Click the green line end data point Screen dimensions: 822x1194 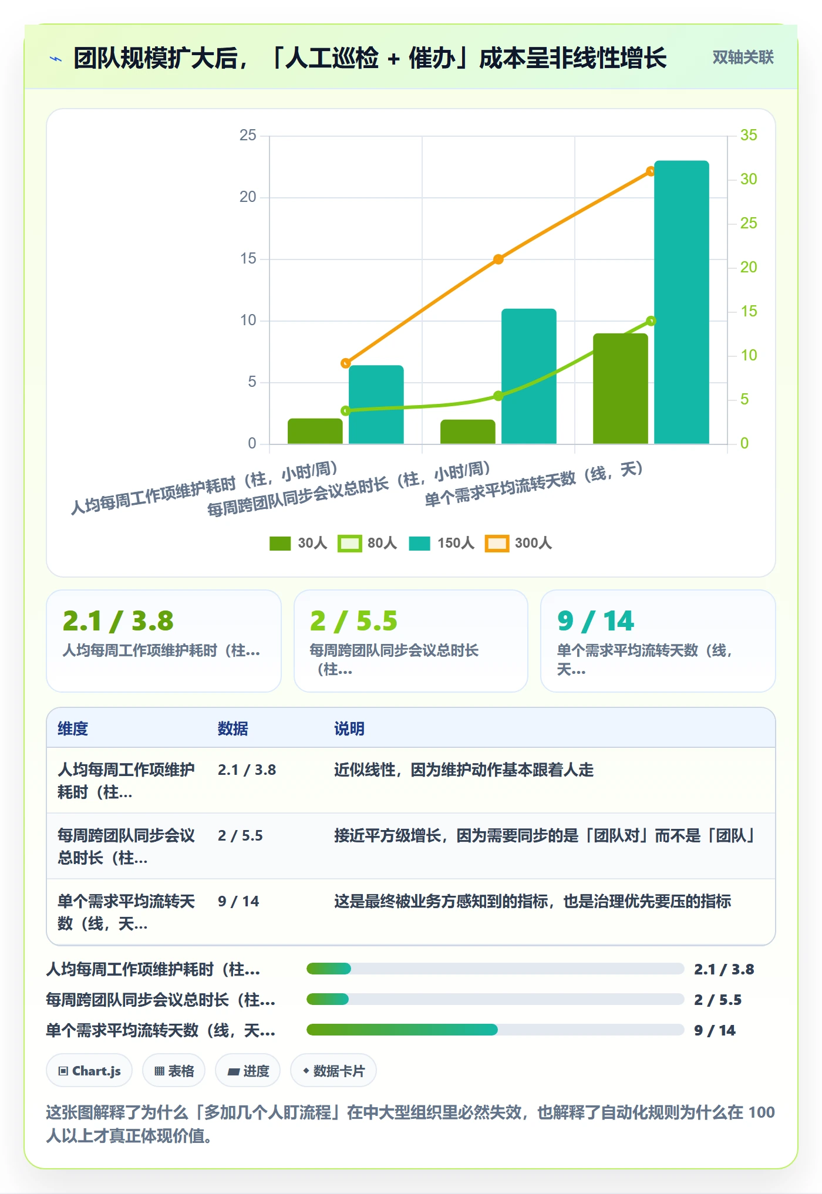651,321
